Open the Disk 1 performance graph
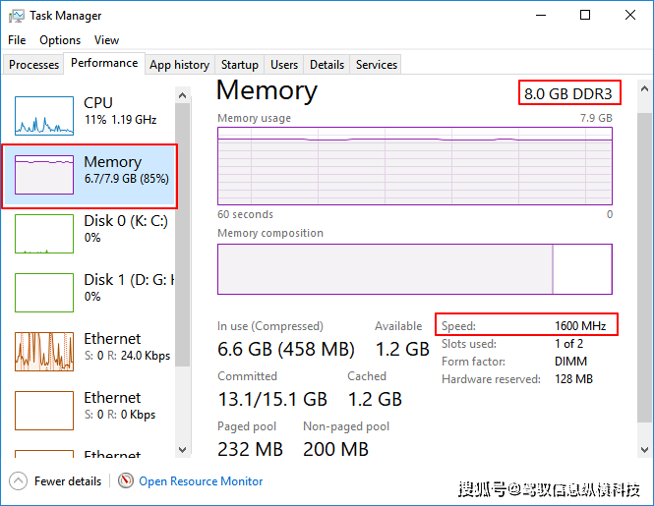The height and width of the screenshot is (506, 654). point(44,292)
